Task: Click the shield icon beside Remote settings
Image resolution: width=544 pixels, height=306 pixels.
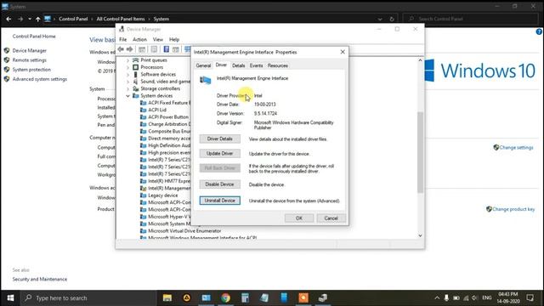Action: pos(7,60)
